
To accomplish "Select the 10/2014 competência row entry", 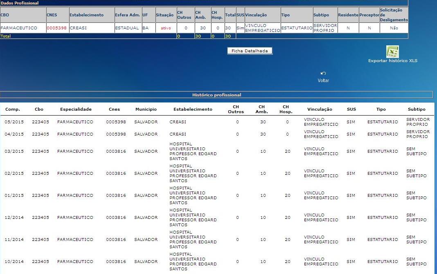I will pyautogui.click(x=14, y=262).
